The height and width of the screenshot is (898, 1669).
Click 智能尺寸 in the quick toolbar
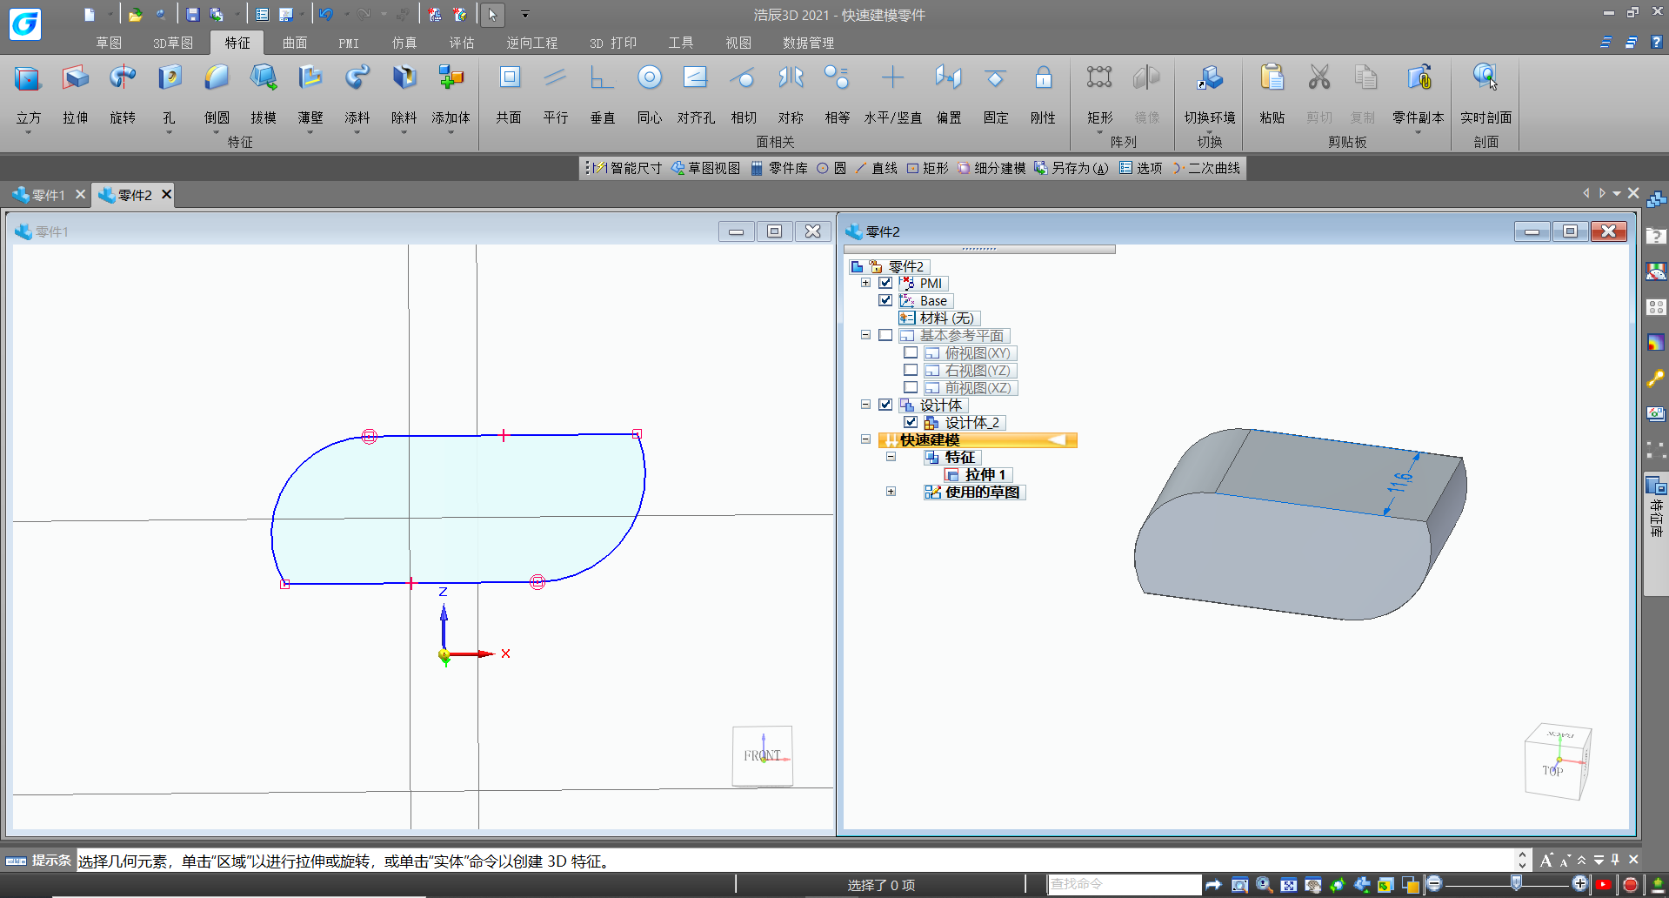(x=628, y=168)
